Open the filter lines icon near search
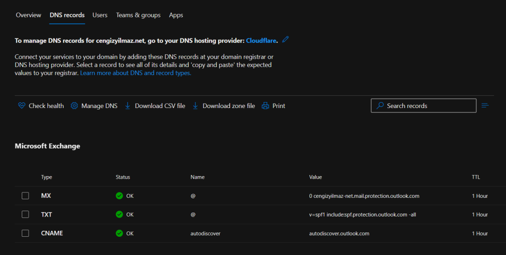Screen dimensions: 506x255 click(x=485, y=106)
